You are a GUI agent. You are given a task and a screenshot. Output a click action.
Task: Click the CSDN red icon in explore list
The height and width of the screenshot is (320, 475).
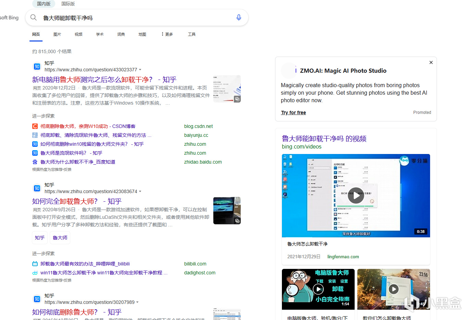click(x=35, y=126)
